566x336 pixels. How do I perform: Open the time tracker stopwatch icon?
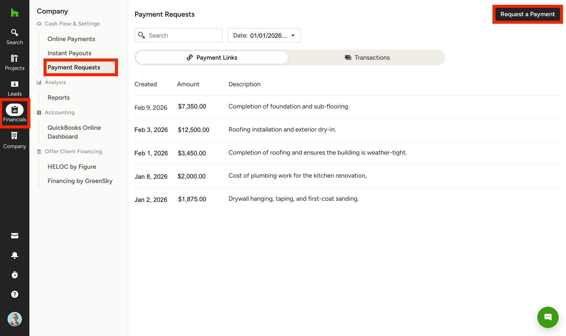(x=14, y=275)
